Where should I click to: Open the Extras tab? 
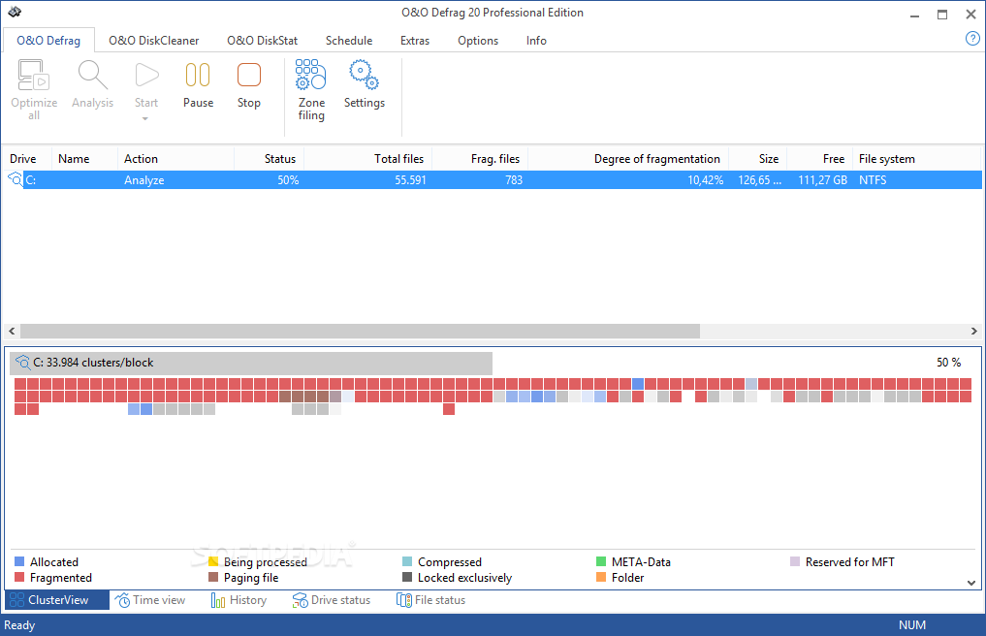pyautogui.click(x=415, y=41)
